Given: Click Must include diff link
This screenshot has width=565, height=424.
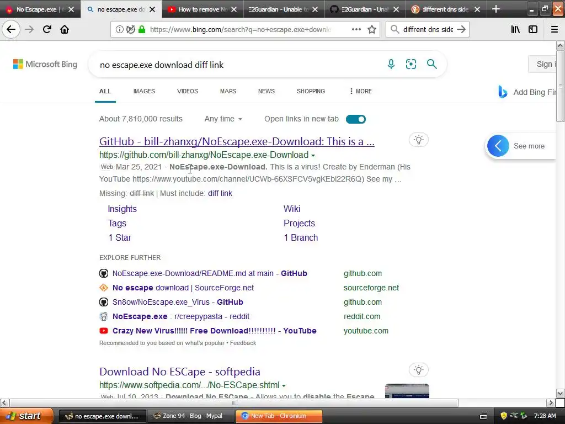Looking at the screenshot, I should click(x=220, y=193).
